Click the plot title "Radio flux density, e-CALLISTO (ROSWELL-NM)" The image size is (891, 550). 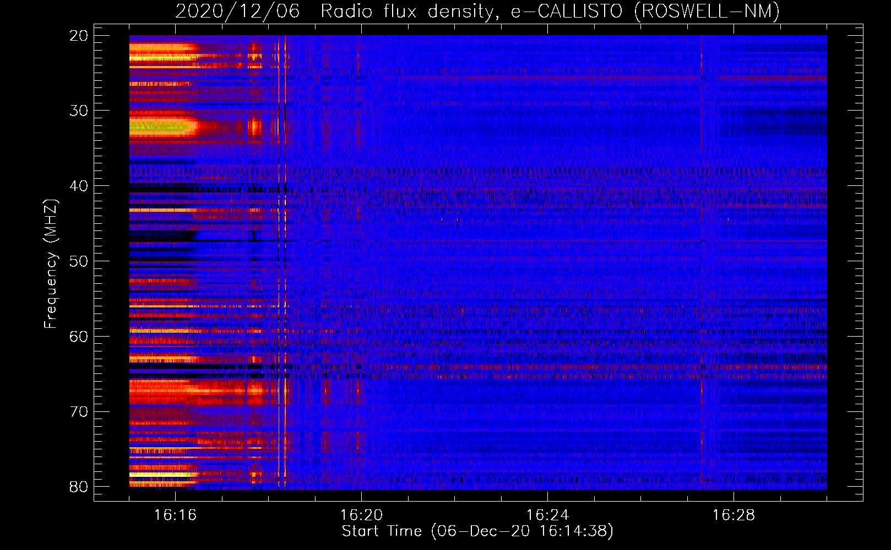tap(550, 11)
